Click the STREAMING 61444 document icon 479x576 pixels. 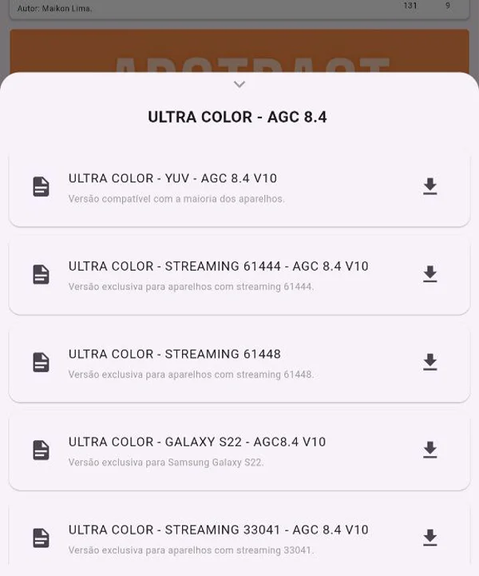click(x=41, y=275)
